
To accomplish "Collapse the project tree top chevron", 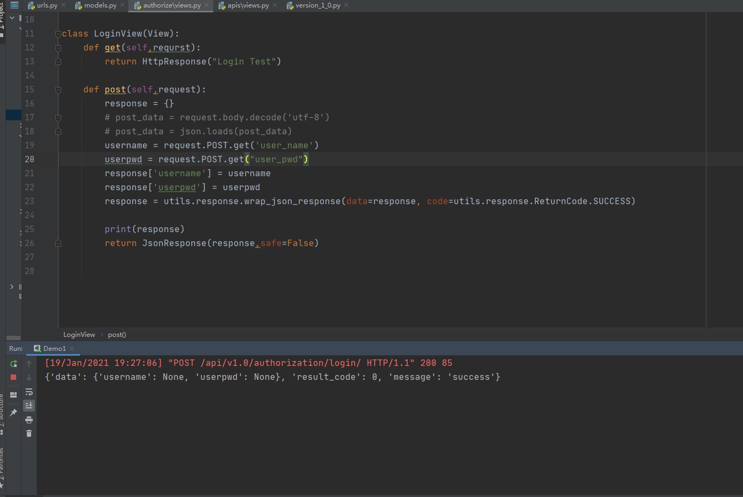I will [x=12, y=18].
